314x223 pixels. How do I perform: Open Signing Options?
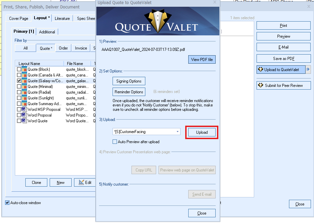(x=129, y=81)
